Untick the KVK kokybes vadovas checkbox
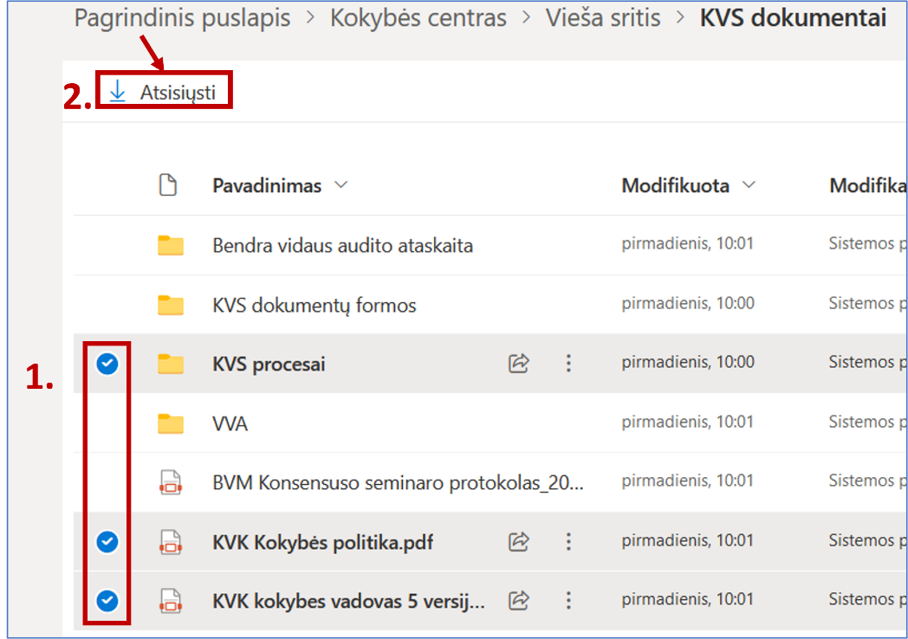 [x=107, y=600]
